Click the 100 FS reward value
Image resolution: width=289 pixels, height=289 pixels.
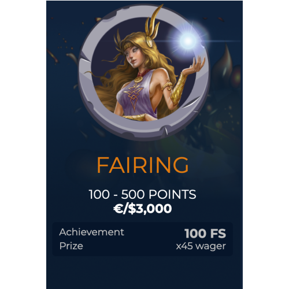point(205,234)
